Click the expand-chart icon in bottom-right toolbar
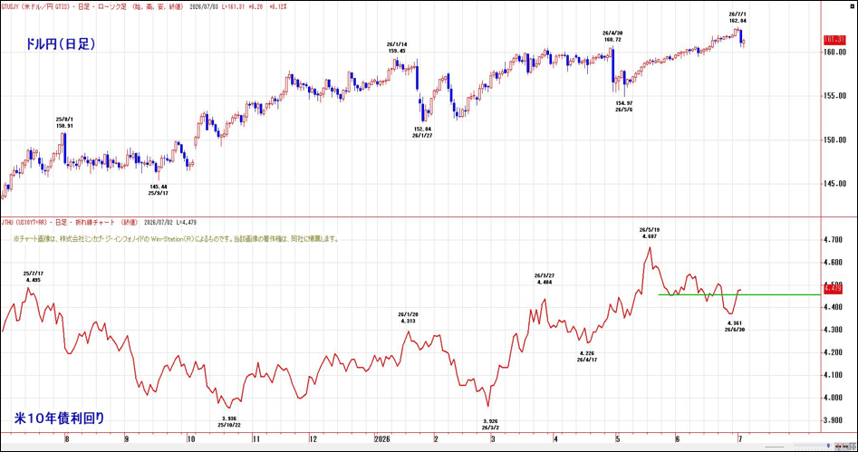Image resolution: width=858 pixels, height=452 pixels. tap(846, 447)
